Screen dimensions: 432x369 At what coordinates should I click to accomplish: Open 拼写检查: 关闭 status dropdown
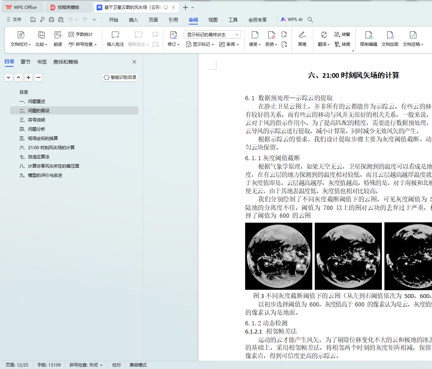coord(86,365)
